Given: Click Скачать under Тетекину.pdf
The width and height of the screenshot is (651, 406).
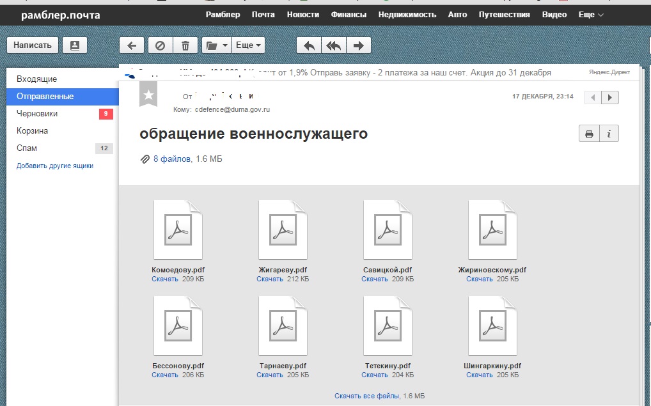Looking at the screenshot, I should [375, 375].
